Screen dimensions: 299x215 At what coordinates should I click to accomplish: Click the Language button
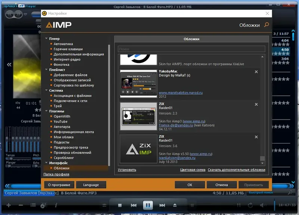tap(91, 185)
